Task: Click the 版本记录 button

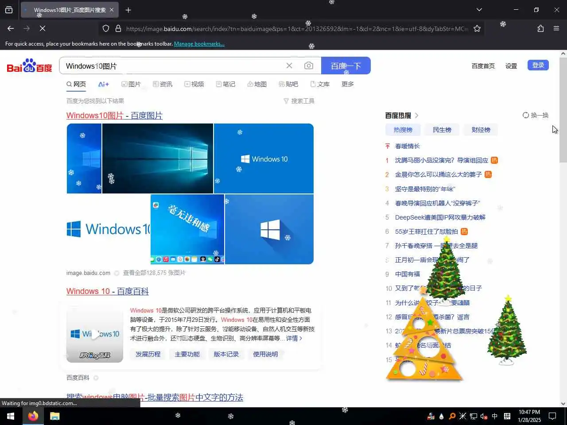Action: [x=226, y=354]
